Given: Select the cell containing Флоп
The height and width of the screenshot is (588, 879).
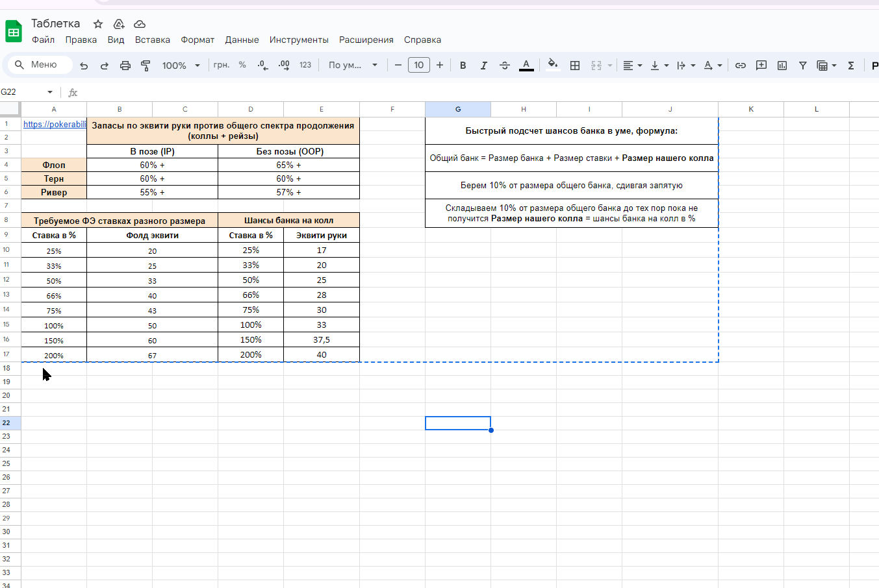Looking at the screenshot, I should 54,165.
